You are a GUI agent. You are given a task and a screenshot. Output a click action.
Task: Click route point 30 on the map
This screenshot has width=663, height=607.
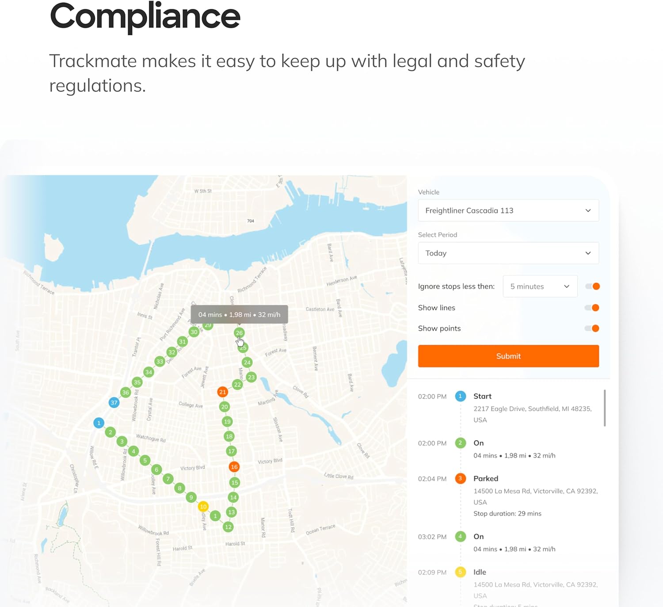pyautogui.click(x=194, y=332)
